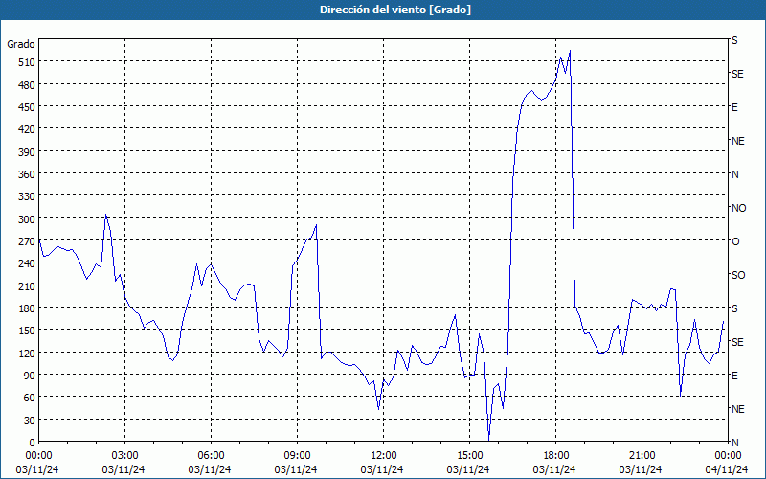
Task: Select the 450 y-axis tick label
Action: click(27, 107)
